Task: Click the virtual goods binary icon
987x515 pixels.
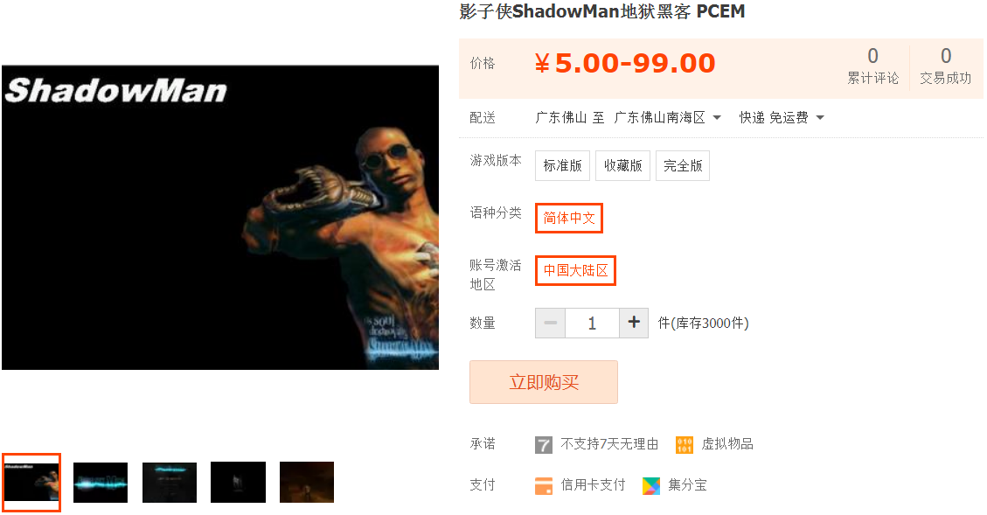Action: point(685,444)
